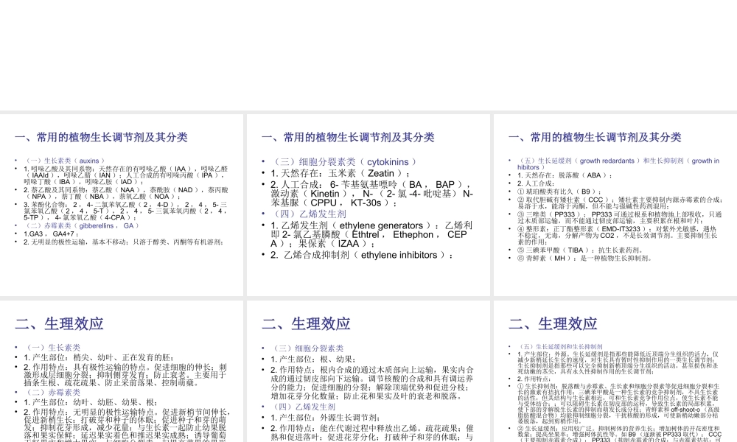Click the first 二、生理效应 slide
This screenshot has width=737, height=442.
pyautogui.click(x=122, y=368)
